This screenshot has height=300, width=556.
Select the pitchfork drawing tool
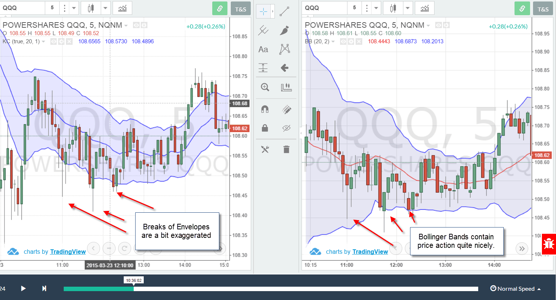coord(263,30)
